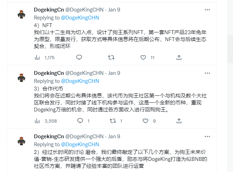Viewport: 233px width, 172px height.
Task: Like the 合作代币 tweet with 9 likes
Action: click(145, 121)
